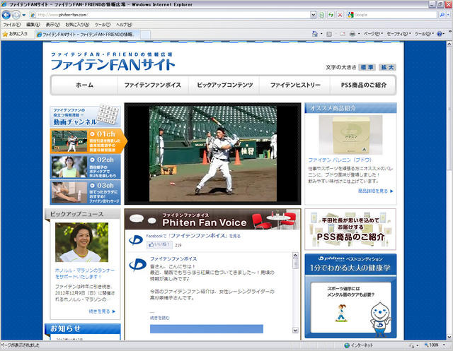Screen dimensions: 453x351
Task: Open the ファイテンファンボイス navigation tab
Action: [x=153, y=85]
